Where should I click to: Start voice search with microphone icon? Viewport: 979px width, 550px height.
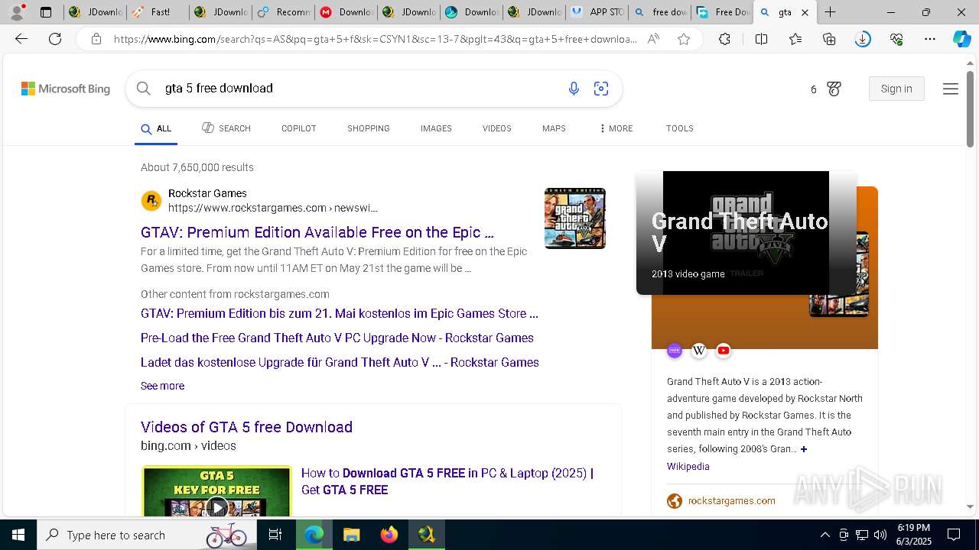click(574, 89)
